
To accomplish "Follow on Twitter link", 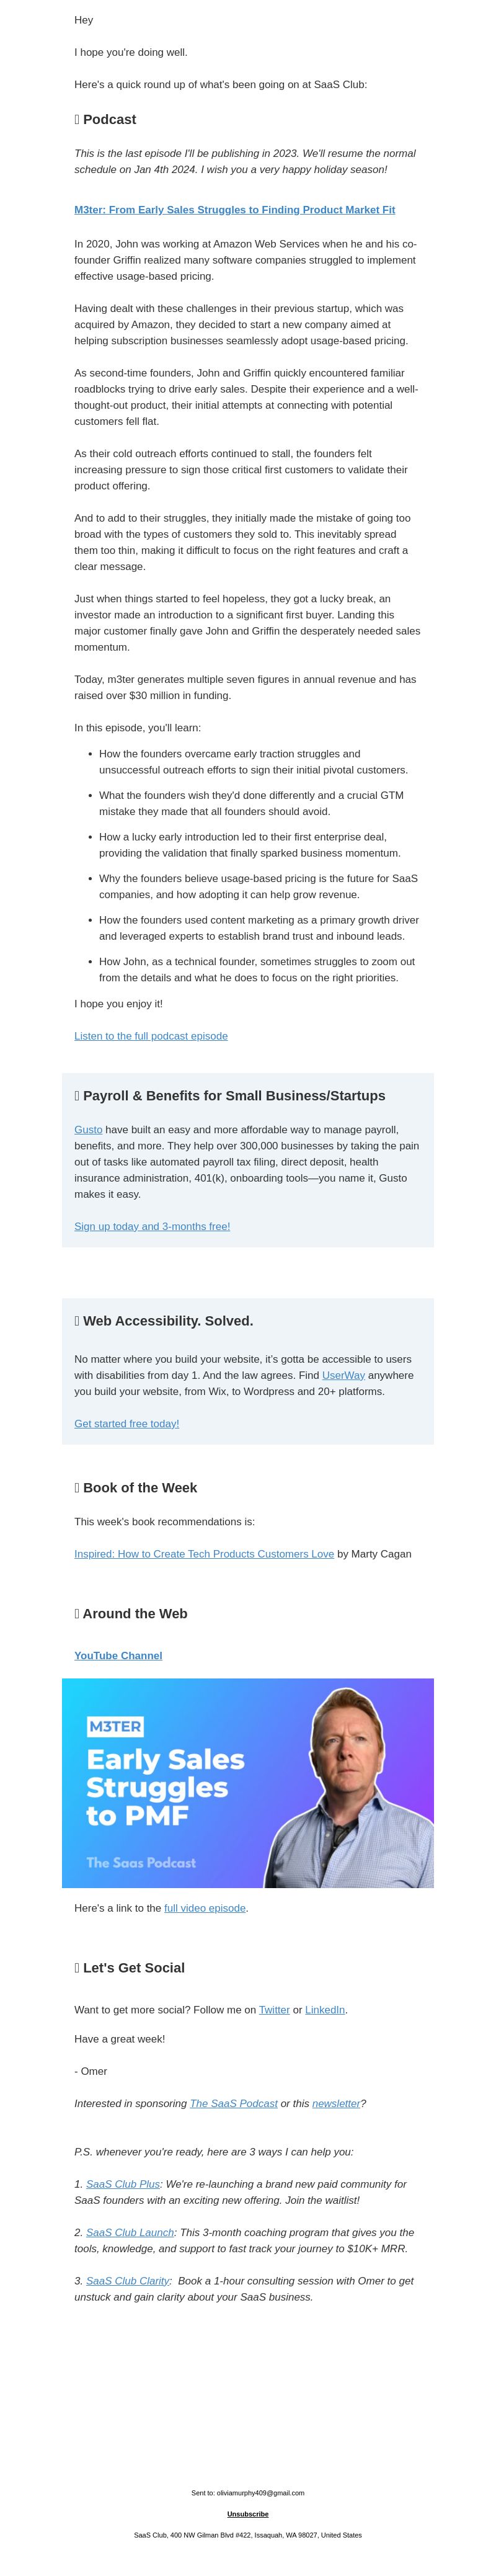I will tap(274, 2010).
